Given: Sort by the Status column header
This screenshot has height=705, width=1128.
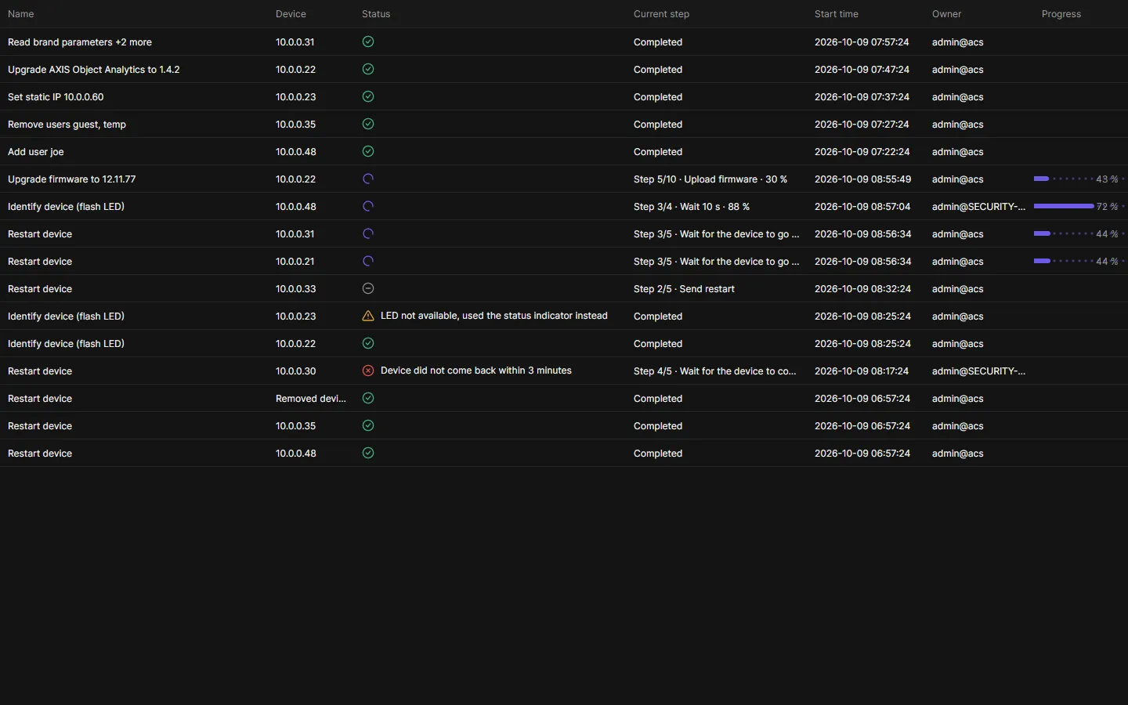Looking at the screenshot, I should pyautogui.click(x=376, y=14).
